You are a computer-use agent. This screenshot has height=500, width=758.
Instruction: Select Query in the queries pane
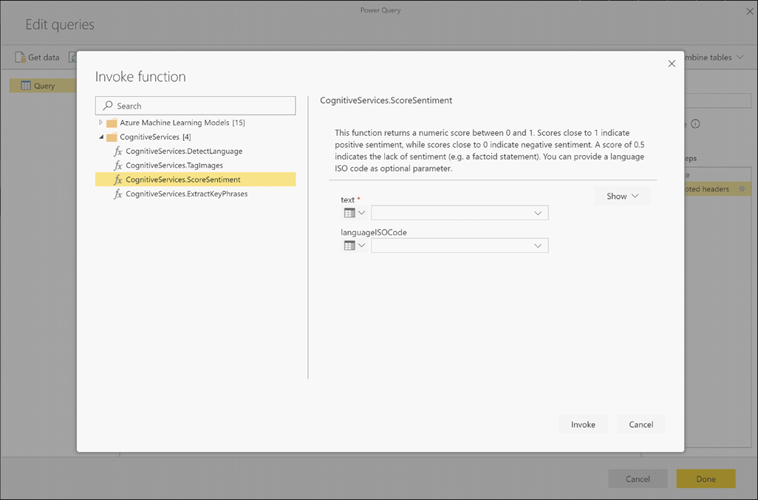[x=43, y=86]
